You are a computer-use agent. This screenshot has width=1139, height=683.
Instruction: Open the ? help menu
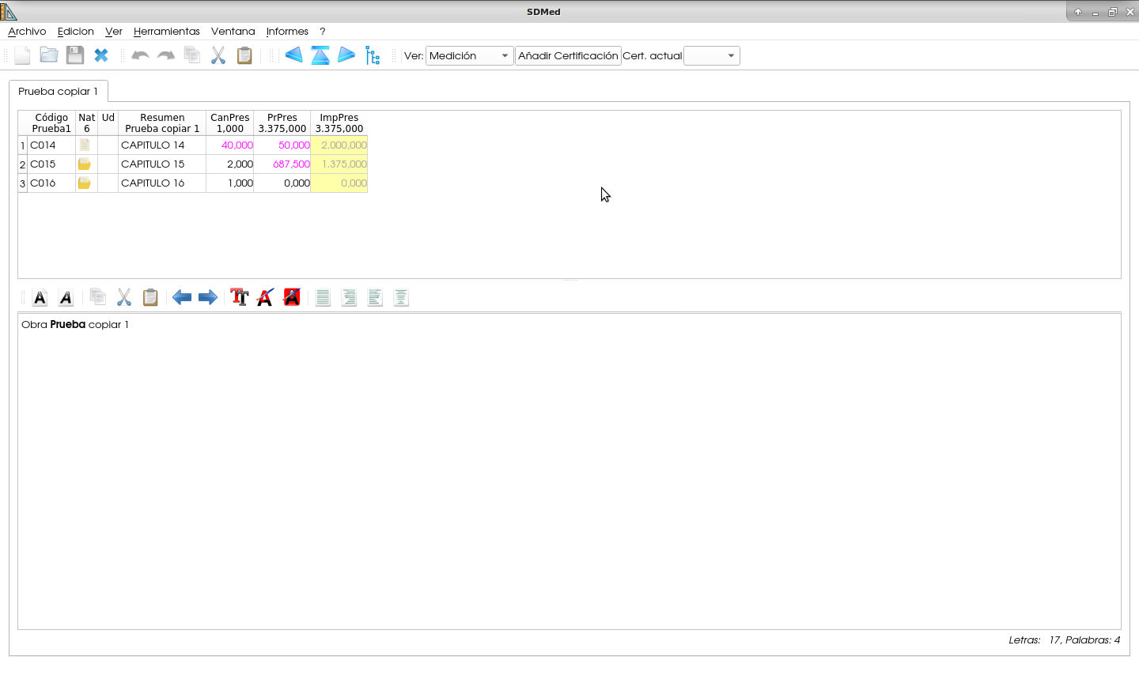tap(323, 32)
